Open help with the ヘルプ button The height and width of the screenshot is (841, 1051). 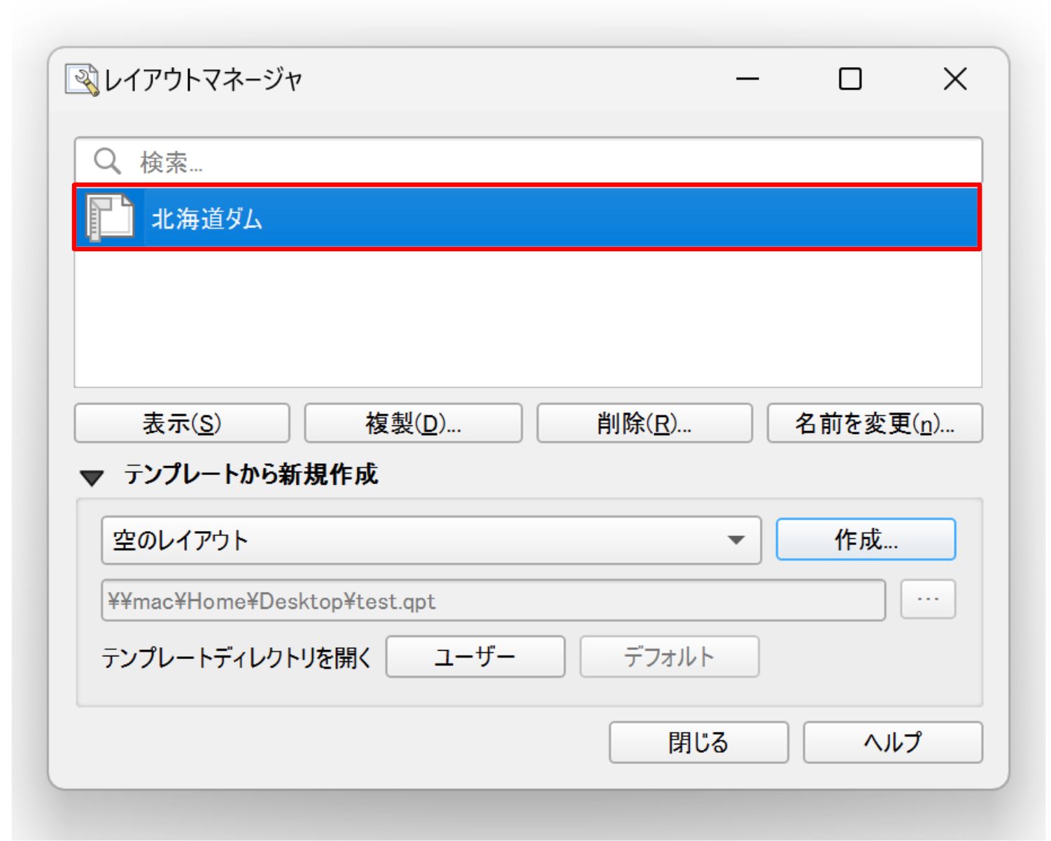pos(893,742)
